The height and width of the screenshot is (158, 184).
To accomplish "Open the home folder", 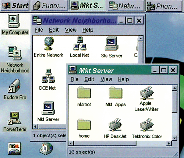I will coord(84,124).
